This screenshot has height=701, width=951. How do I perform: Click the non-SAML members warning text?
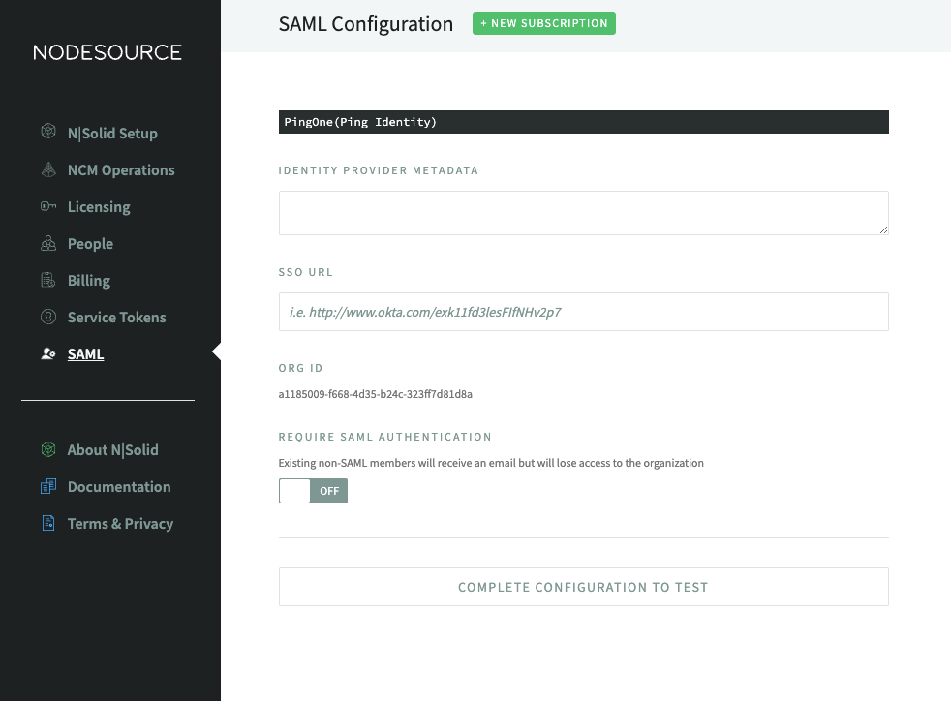click(x=491, y=463)
